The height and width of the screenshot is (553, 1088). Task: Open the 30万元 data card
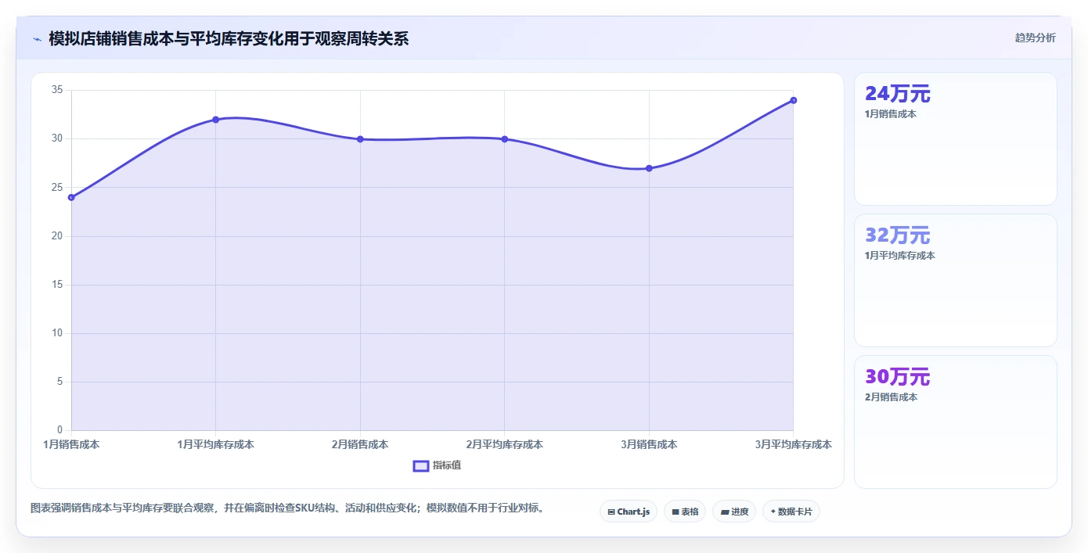tap(955, 422)
